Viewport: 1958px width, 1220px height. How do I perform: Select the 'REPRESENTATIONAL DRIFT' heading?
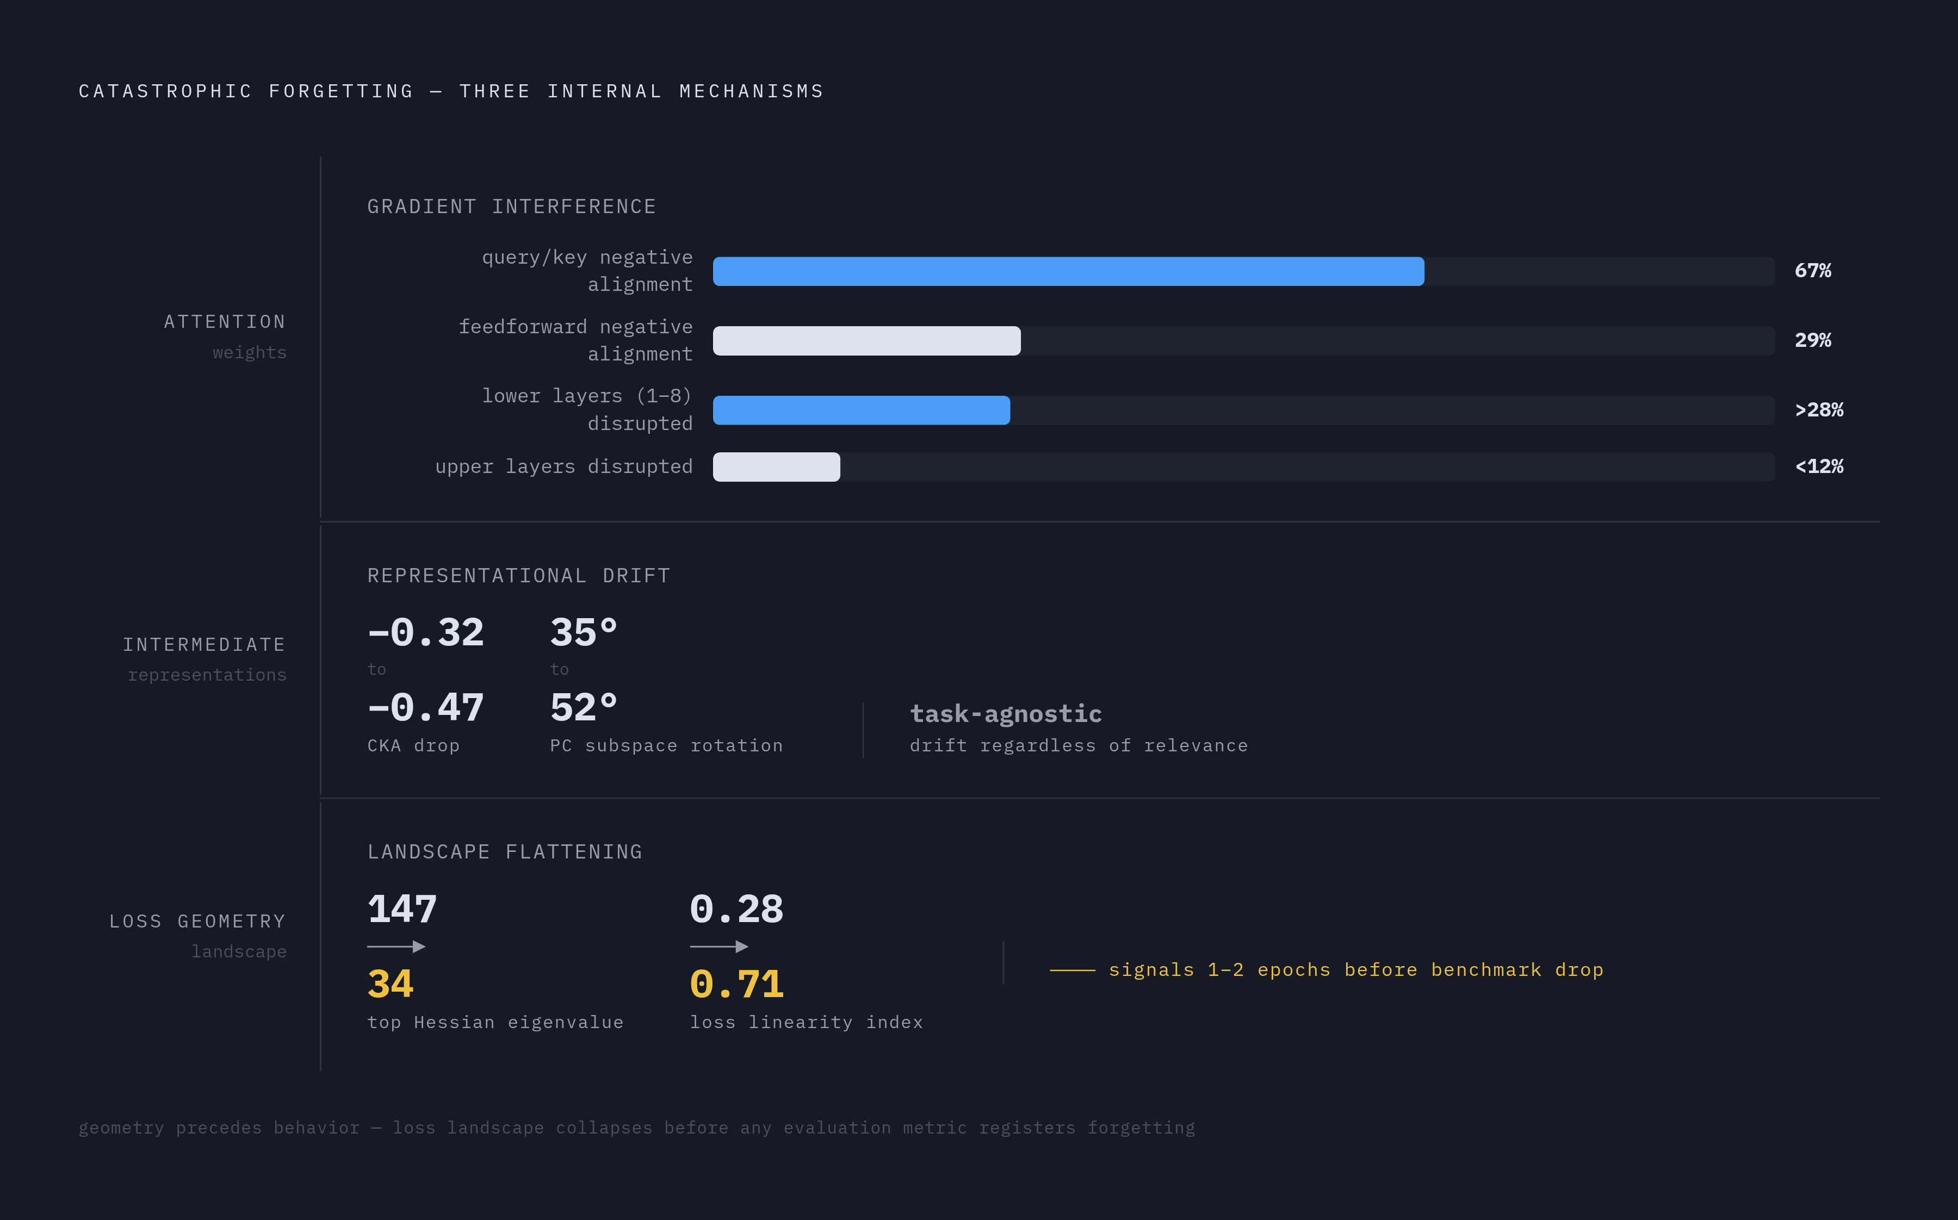[519, 575]
